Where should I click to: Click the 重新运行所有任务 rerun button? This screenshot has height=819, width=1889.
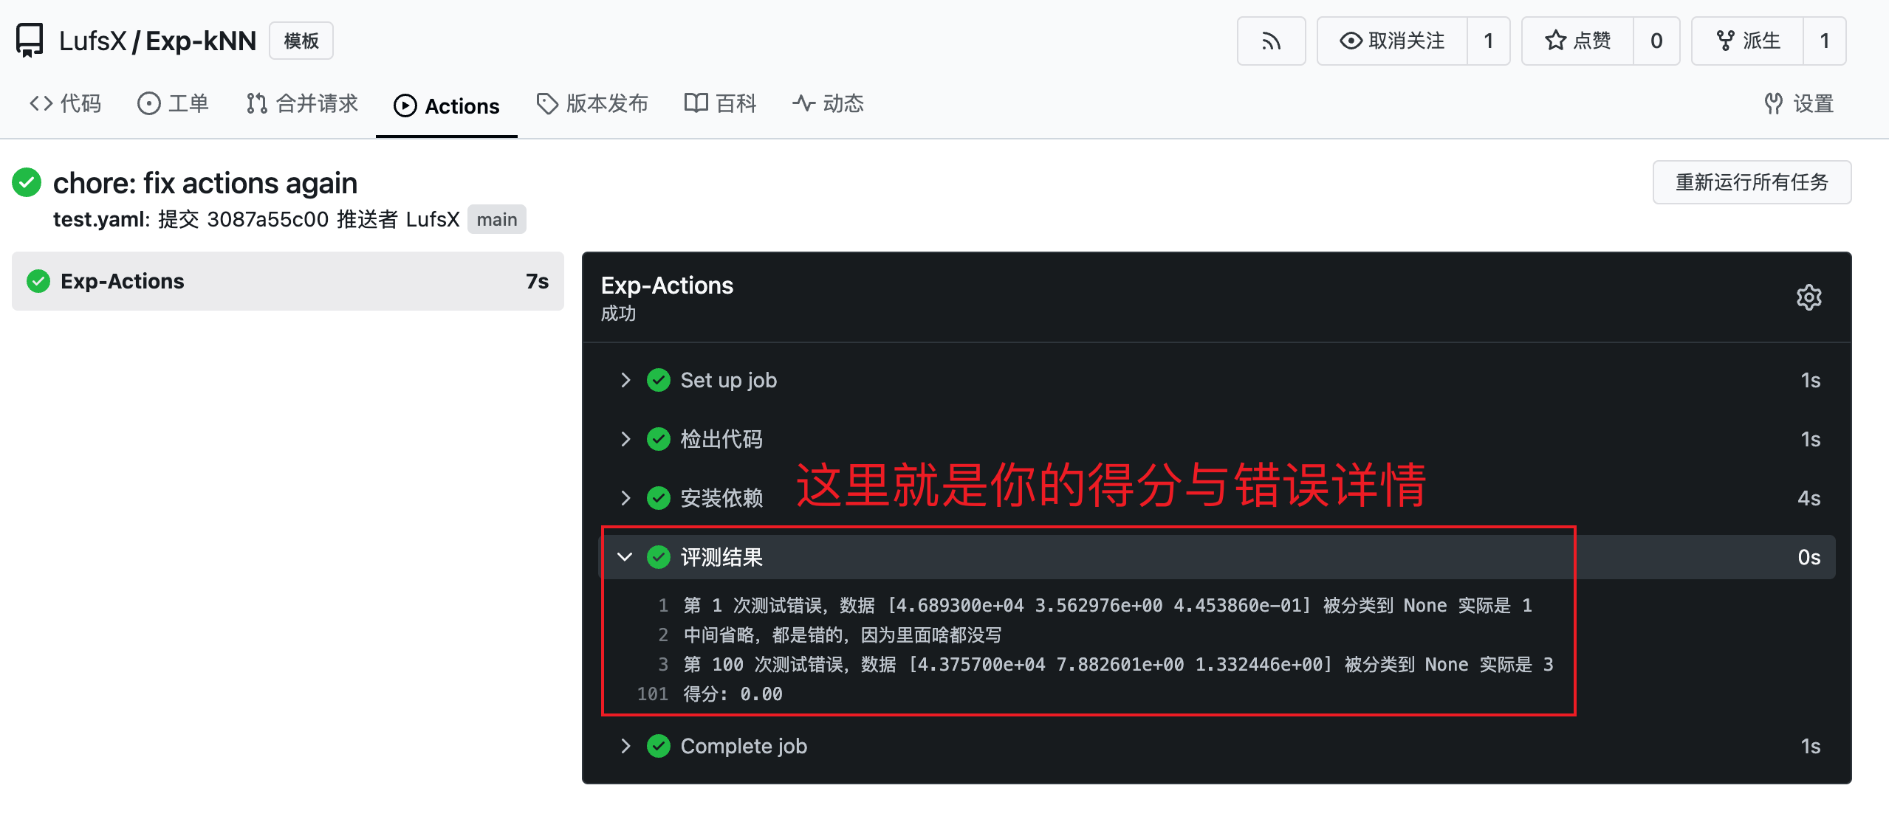coord(1752,182)
